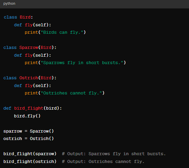Click the Ostrich class name in class definition
The image size is (189, 168).
pyautogui.click(x=29, y=78)
